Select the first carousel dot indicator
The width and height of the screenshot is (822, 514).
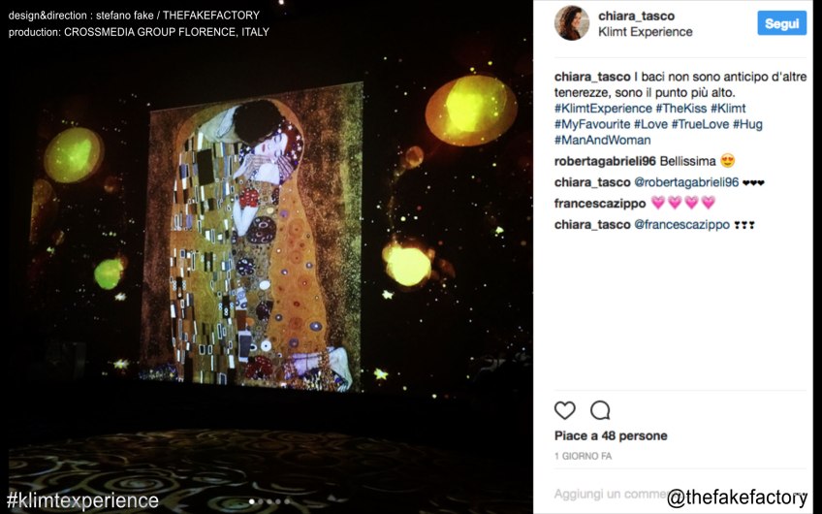click(252, 501)
